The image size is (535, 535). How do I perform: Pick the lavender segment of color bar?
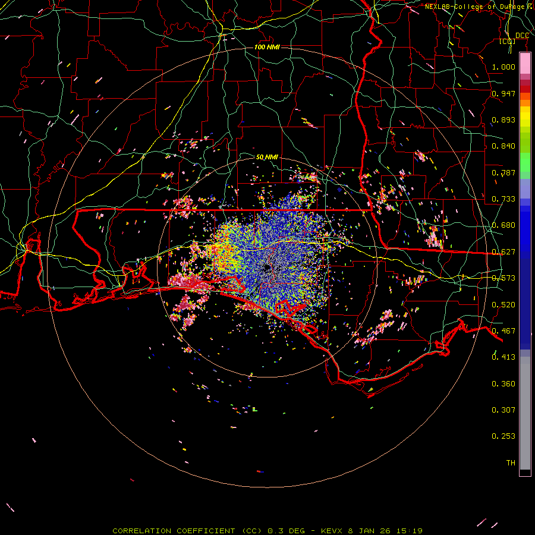click(525, 188)
